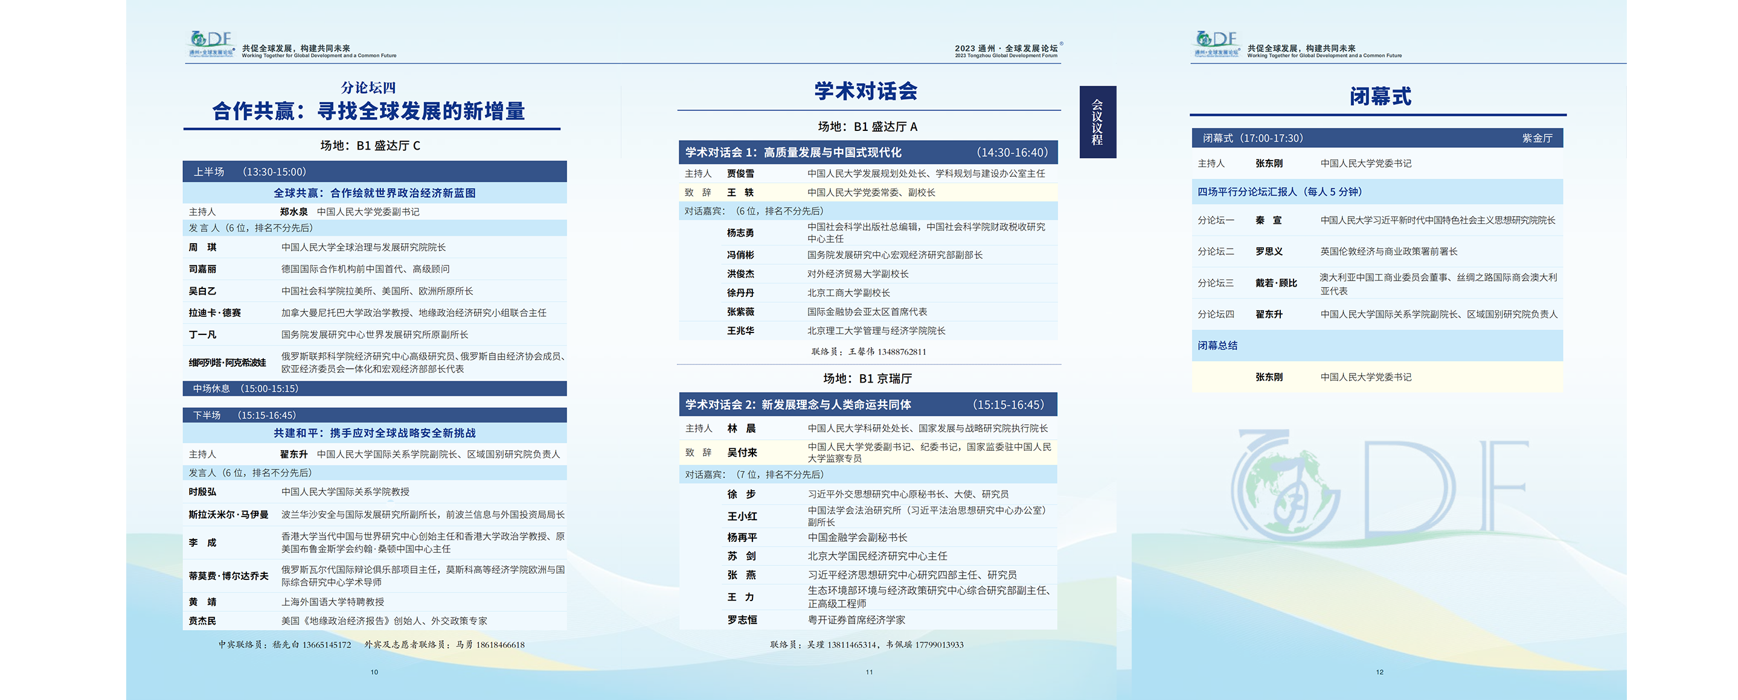Click guest name 王小红
The image size is (1738, 700).
click(x=742, y=517)
